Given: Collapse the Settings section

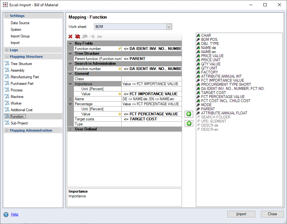Looking at the screenshot, I should coord(7,16).
